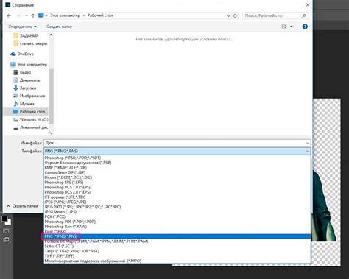Viewport: 349px width, 279px height.
Task: Expand the file name dropdown arrow
Action: click(308, 143)
